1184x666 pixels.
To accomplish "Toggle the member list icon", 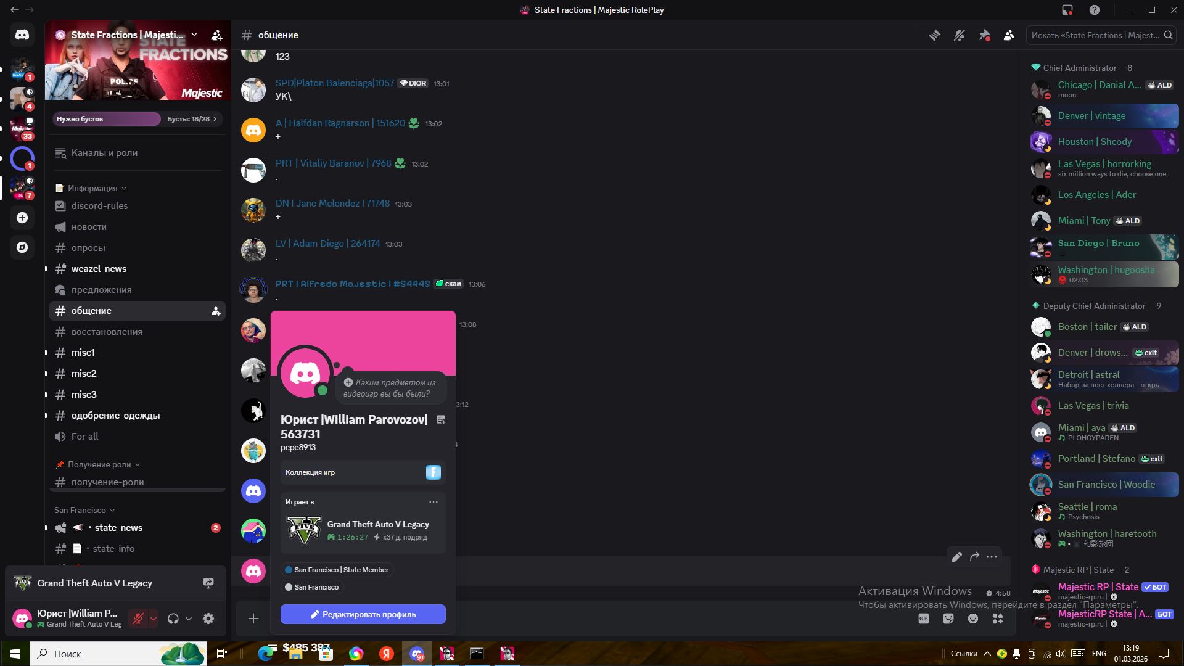I will 1009,35.
